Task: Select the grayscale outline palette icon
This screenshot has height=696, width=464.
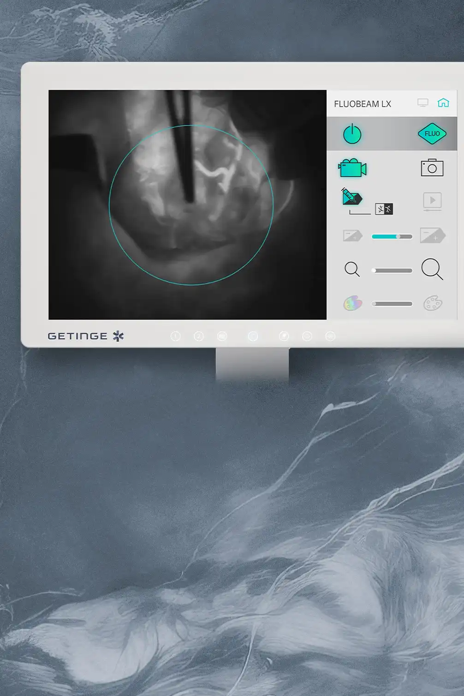Action: pos(433,303)
